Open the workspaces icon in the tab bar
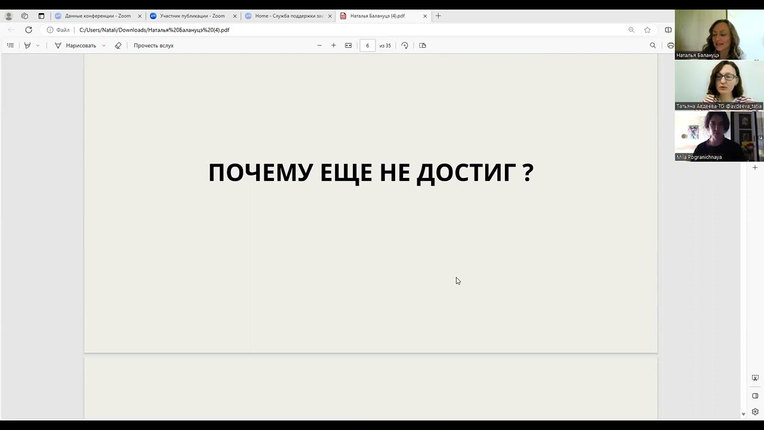Screen dimensions: 764x430 [x=24, y=16]
